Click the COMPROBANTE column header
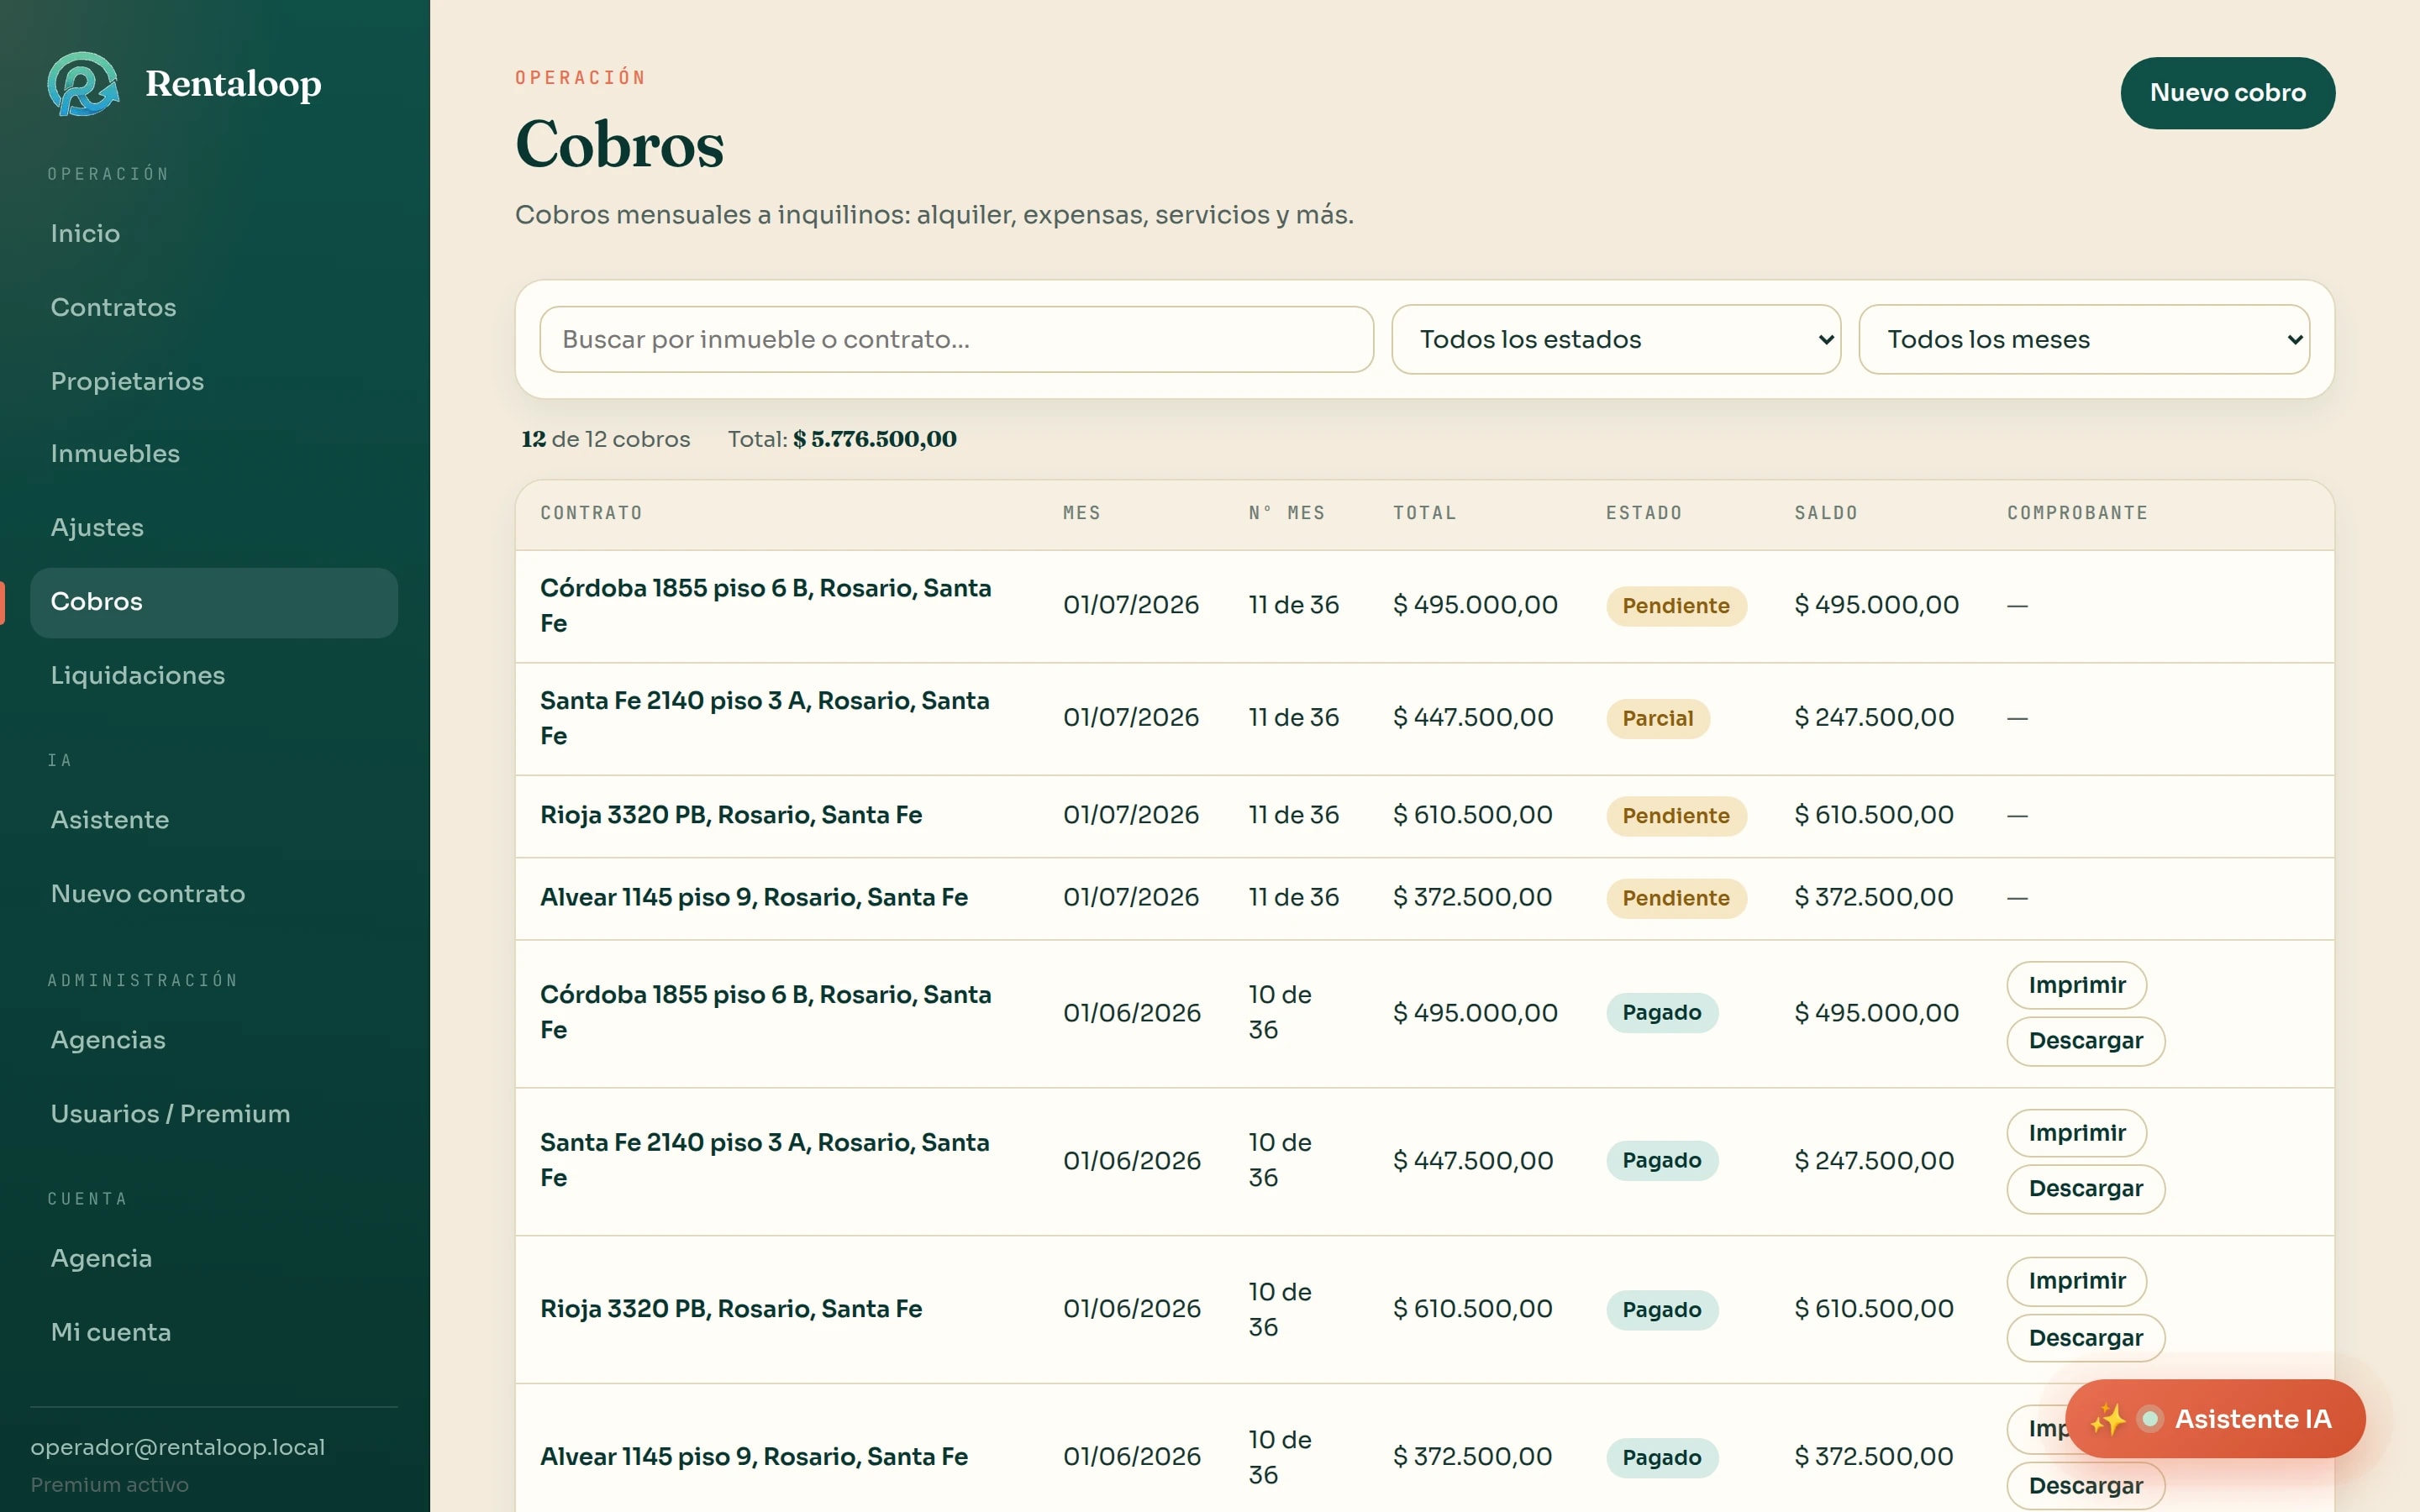The image size is (2420, 1512). click(x=2077, y=513)
